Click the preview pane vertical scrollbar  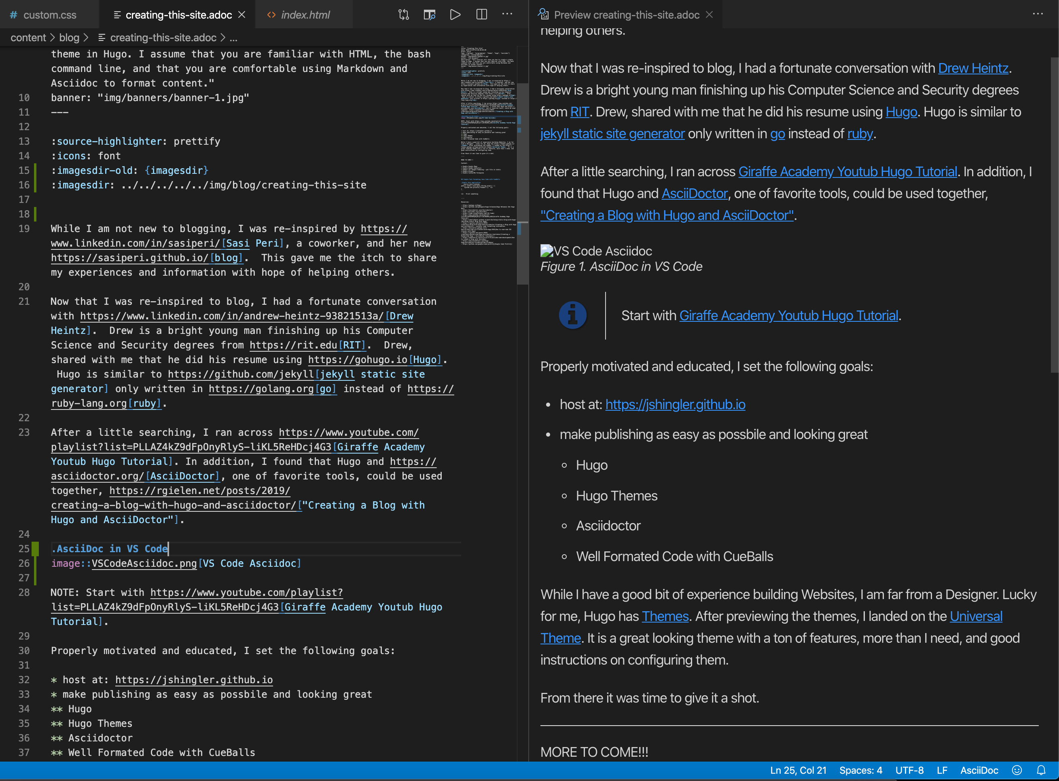coord(1054,215)
